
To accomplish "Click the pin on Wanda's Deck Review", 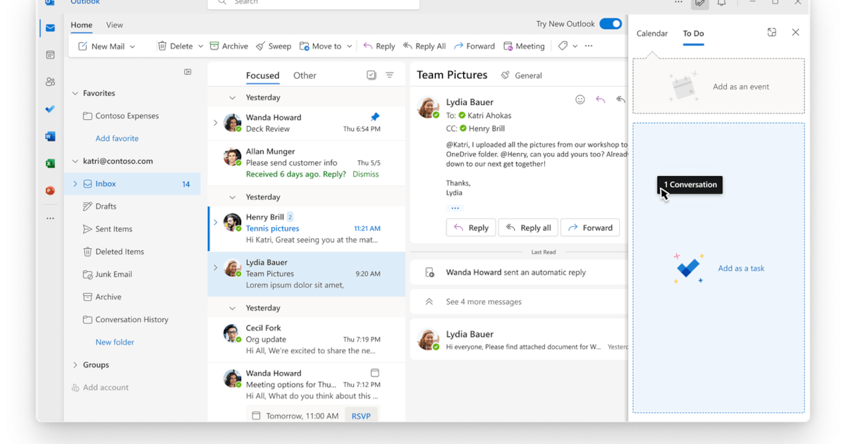I will click(x=375, y=117).
